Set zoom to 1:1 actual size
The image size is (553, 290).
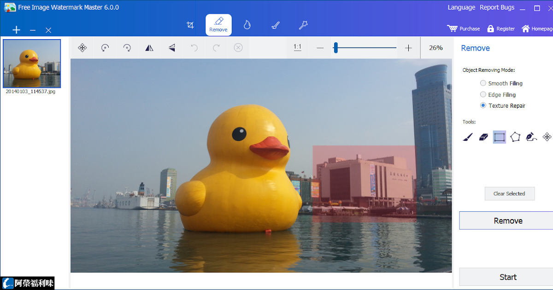tap(297, 47)
